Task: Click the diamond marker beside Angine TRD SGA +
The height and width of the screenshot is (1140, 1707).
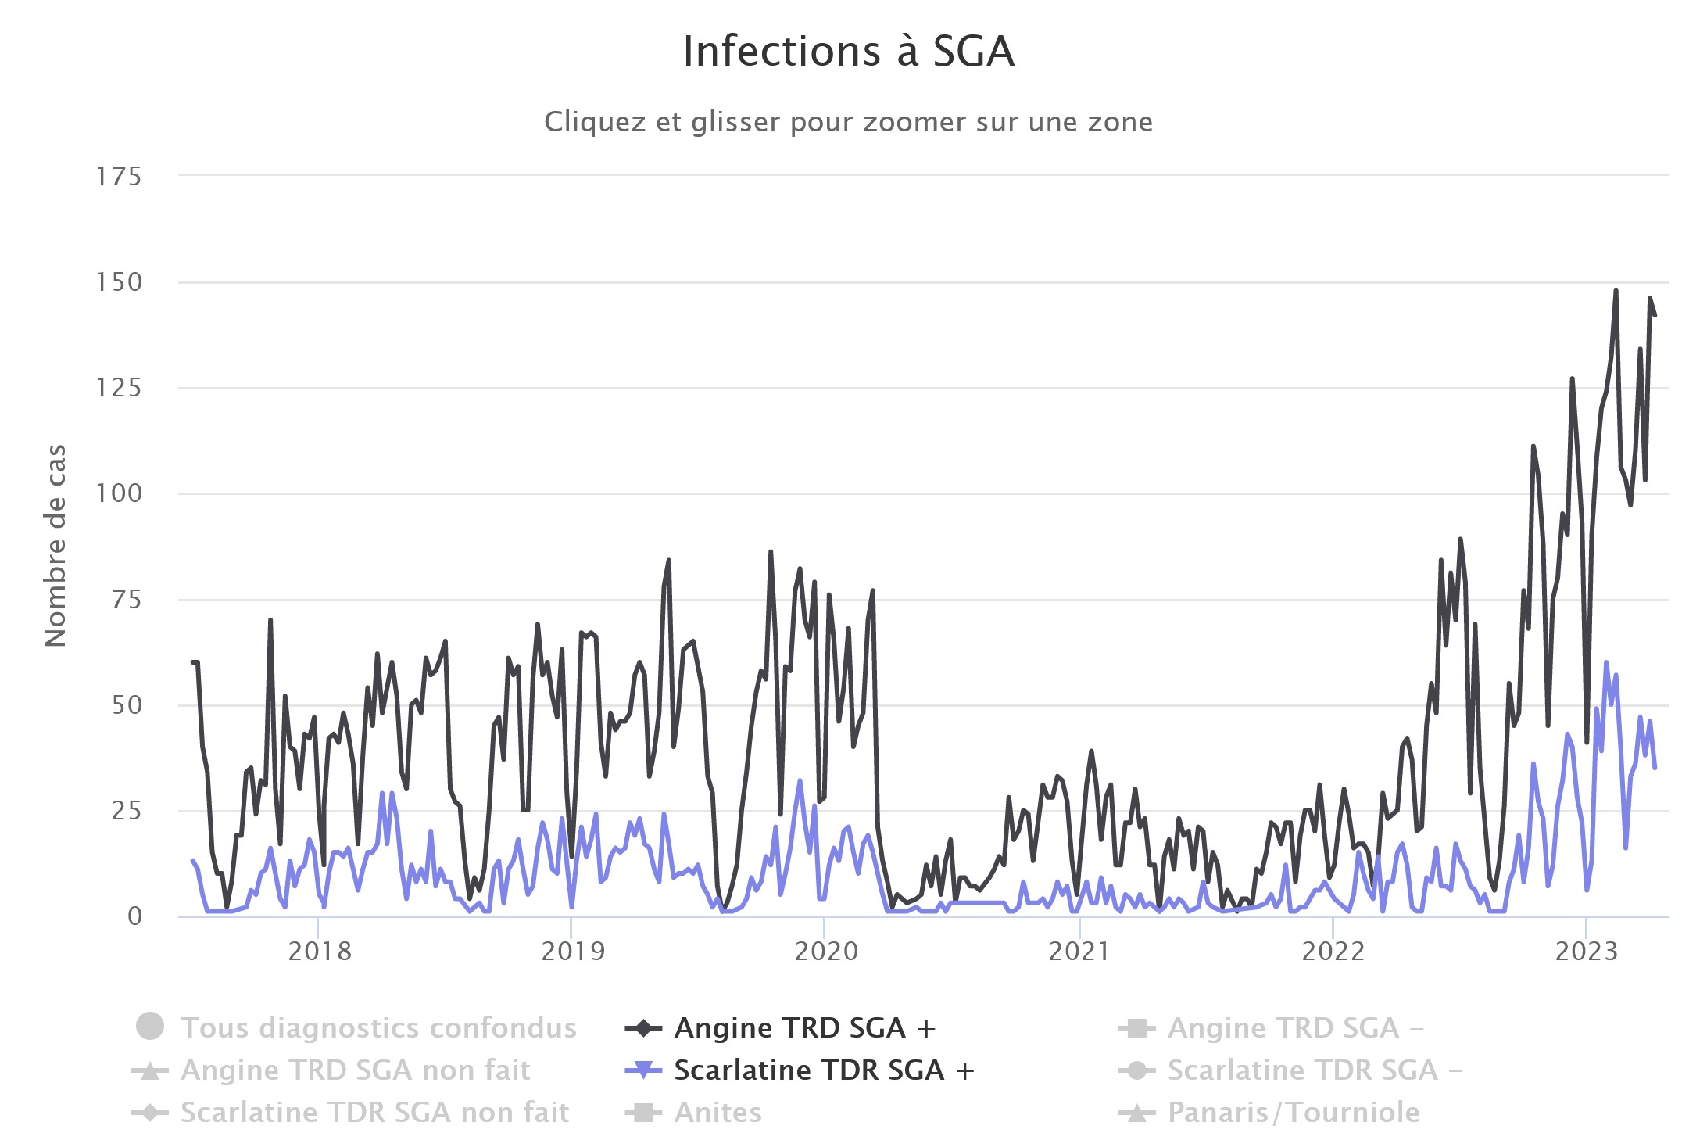Action: [643, 1027]
